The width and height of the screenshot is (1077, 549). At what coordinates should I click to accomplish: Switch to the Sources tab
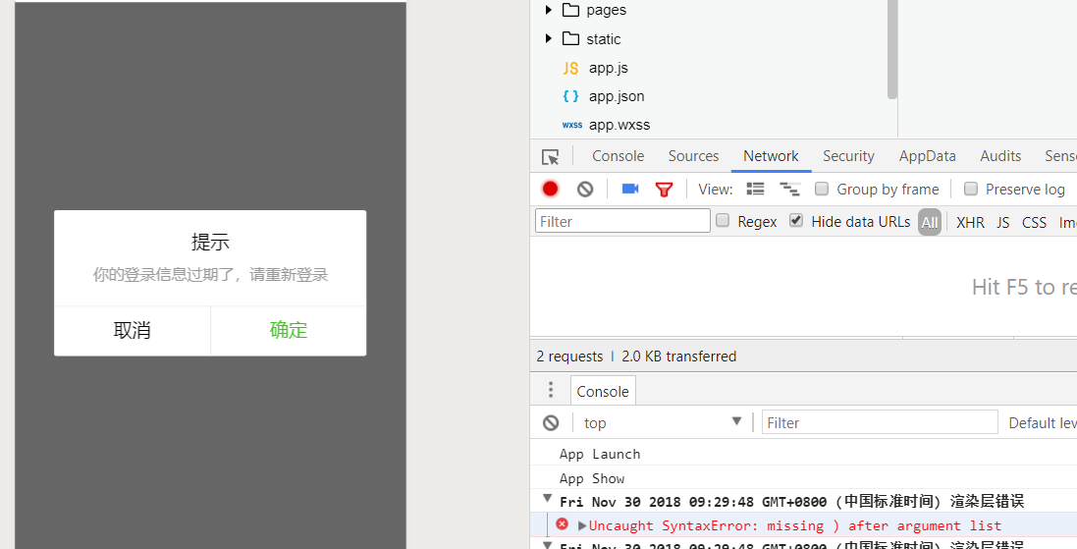(x=693, y=156)
